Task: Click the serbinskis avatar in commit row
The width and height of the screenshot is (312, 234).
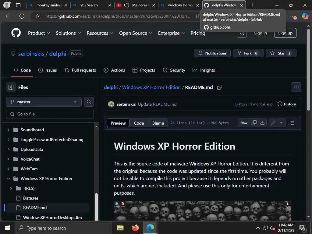Action: (111, 104)
